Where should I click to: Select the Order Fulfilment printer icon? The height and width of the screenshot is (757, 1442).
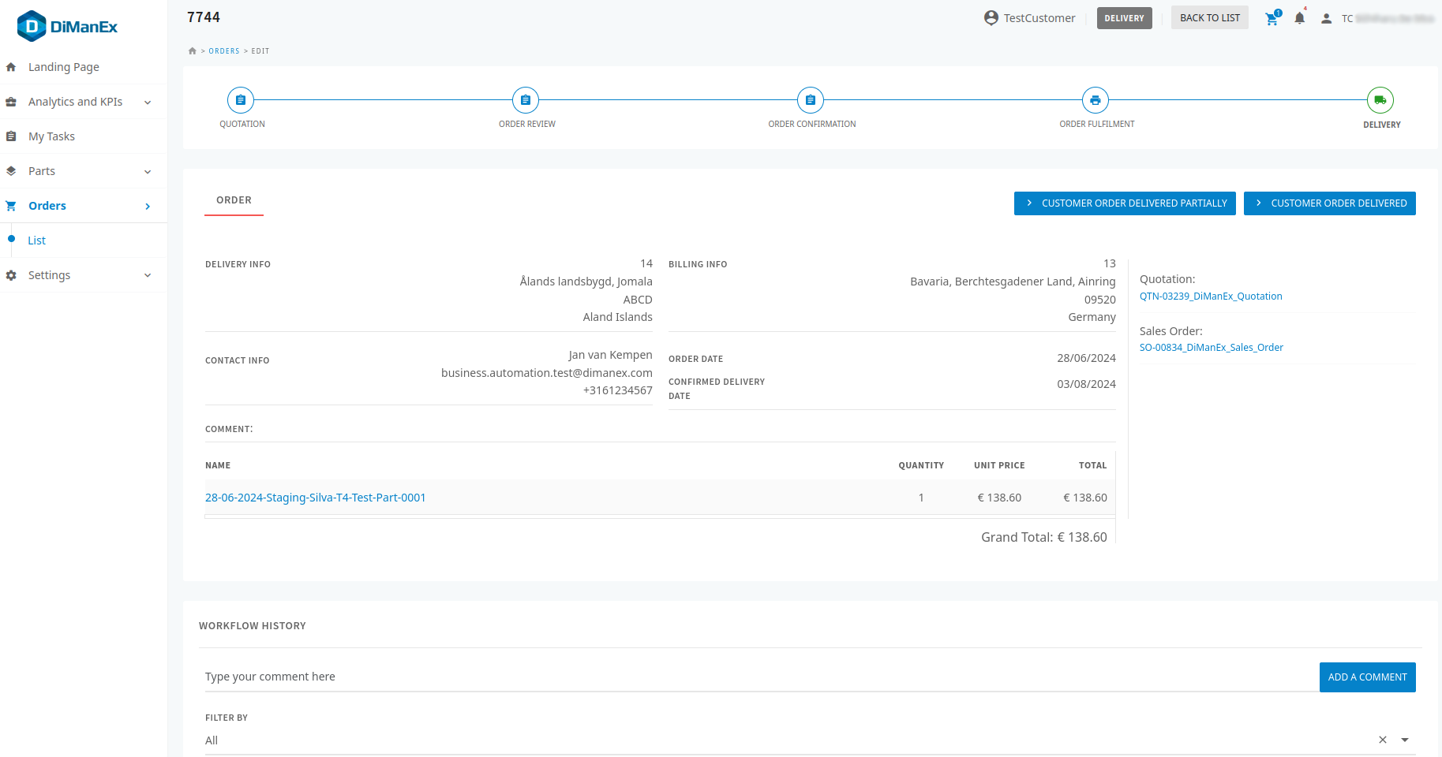(1096, 100)
